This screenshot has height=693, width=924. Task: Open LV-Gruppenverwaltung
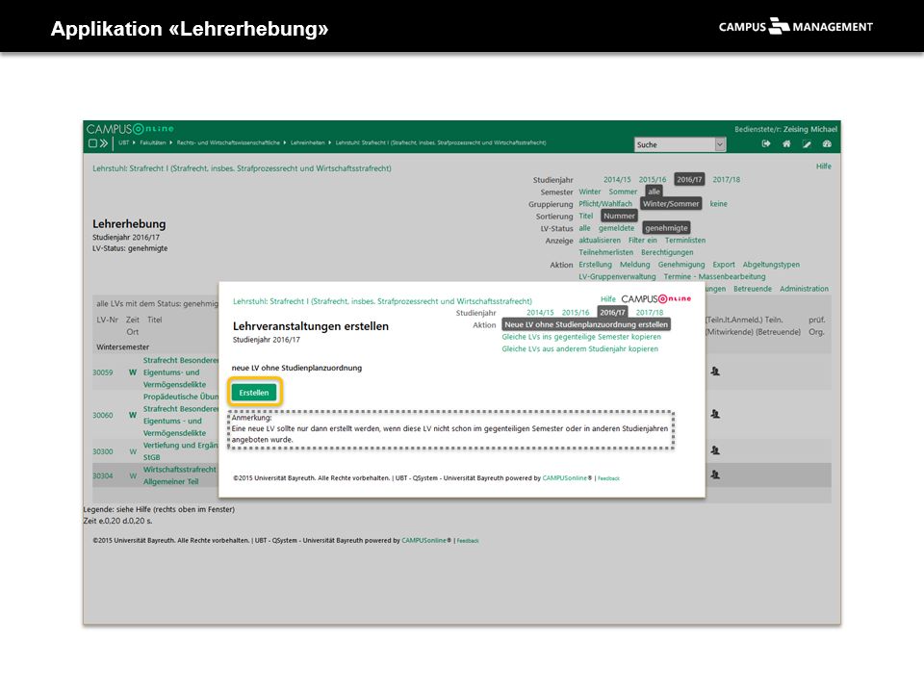pos(617,276)
